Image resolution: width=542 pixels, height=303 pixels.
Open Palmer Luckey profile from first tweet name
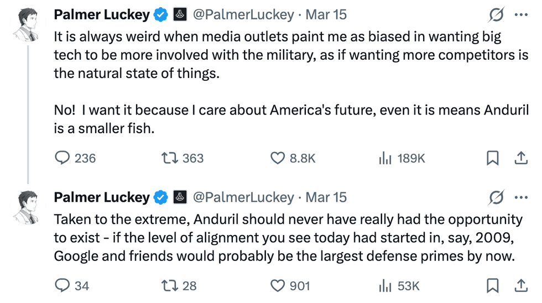click(x=102, y=15)
